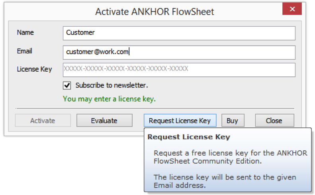Screen dimensions: 315x195
Task: Click the Activate ANKHOR FlowSheet title bar
Action: point(155,12)
